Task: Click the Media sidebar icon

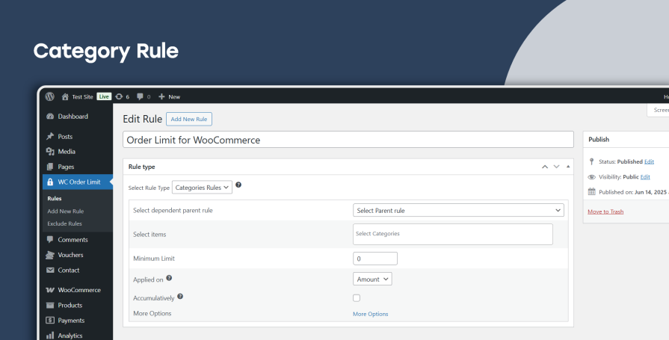Action: click(50, 152)
